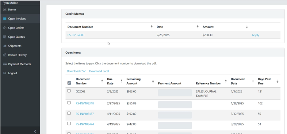Click the G02062 document number
Image resolution: width=287 pixels, height=134 pixels.
(80, 91)
